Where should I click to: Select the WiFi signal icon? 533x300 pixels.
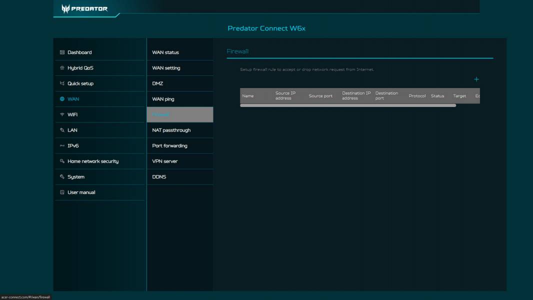pos(61,114)
